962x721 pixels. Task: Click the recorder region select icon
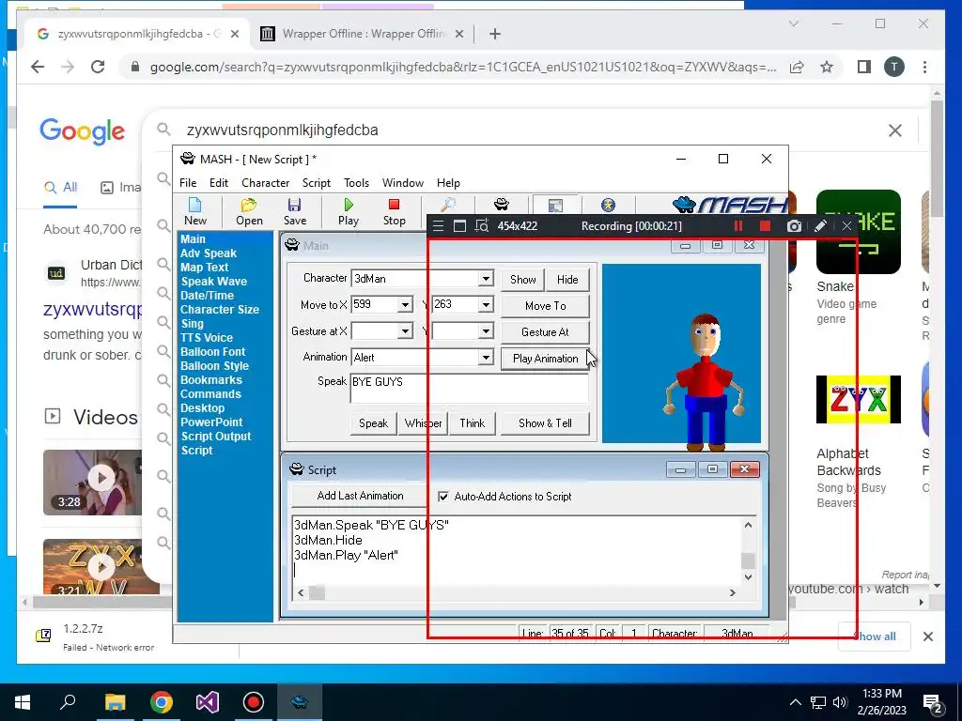click(482, 226)
